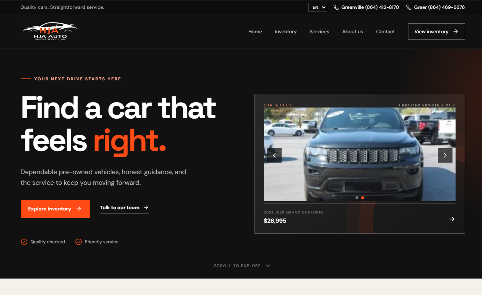Select first carousel dot indicator
482x295 pixels.
[357, 198]
